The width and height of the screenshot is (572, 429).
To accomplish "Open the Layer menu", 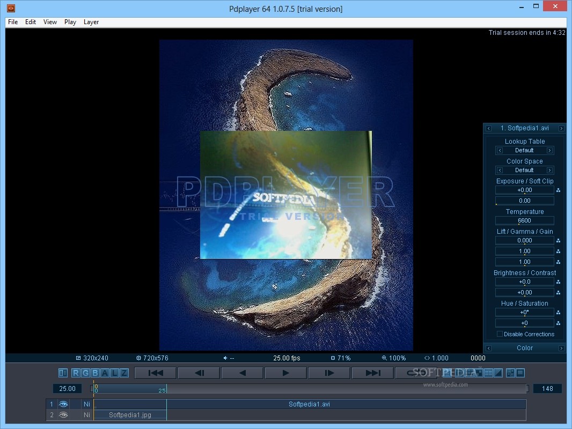I will [91, 22].
